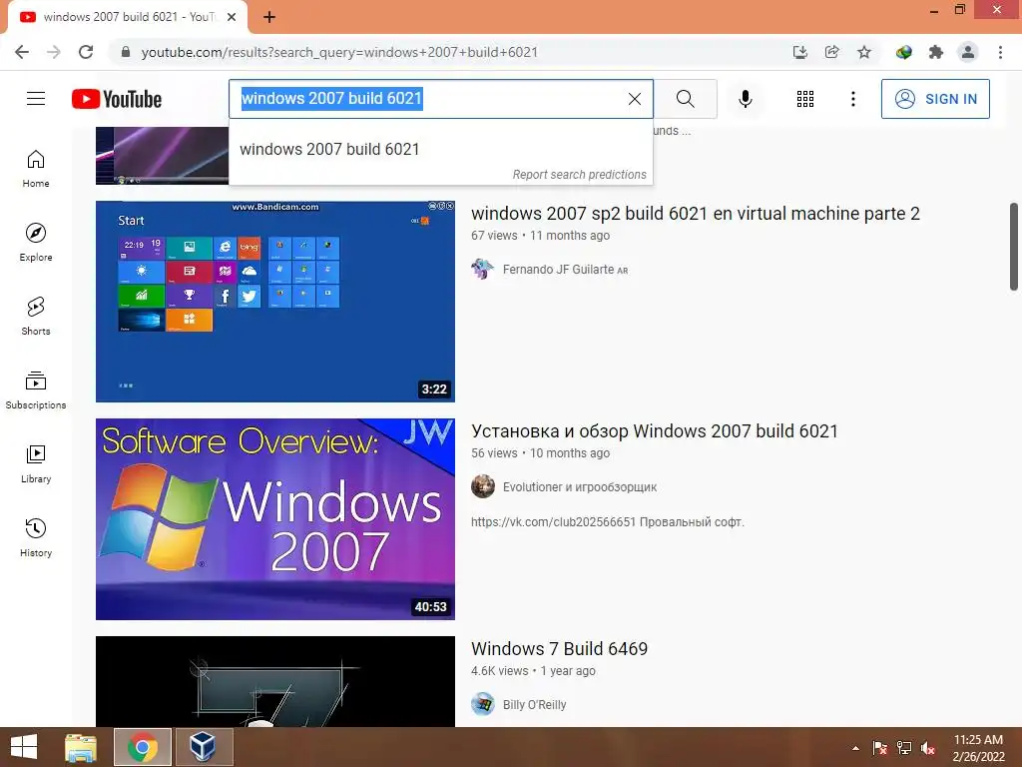This screenshot has width=1022, height=767.
Task: Reload the page
Action: [x=86, y=52]
